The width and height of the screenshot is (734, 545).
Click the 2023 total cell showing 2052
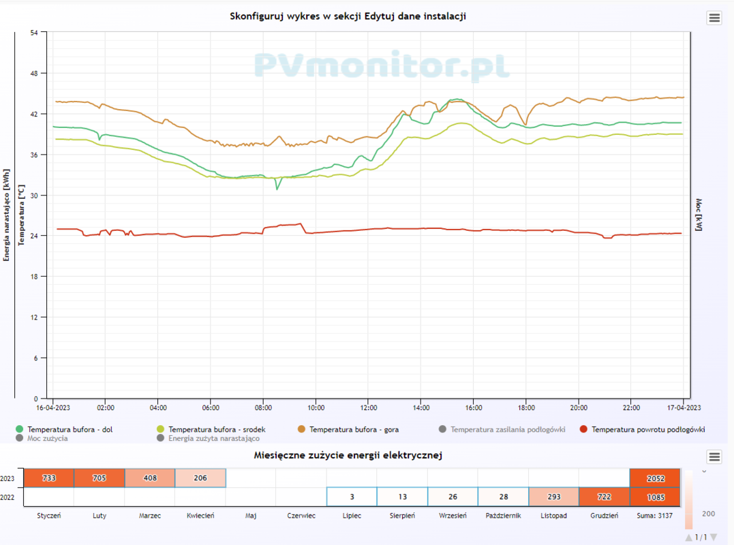click(x=655, y=478)
